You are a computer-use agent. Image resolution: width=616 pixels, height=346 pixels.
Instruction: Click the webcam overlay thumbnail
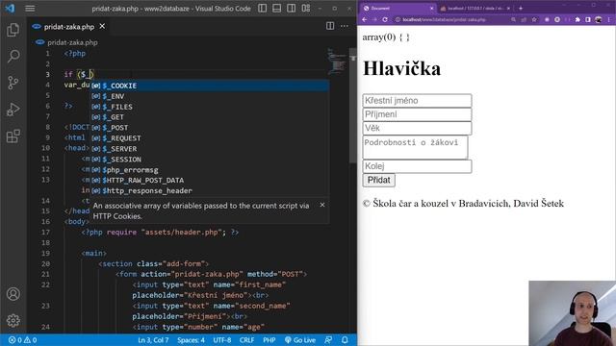pyautogui.click(x=573, y=313)
